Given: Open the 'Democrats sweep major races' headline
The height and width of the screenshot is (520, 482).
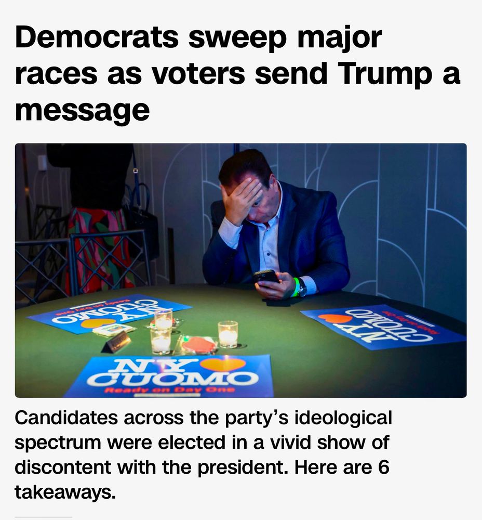Looking at the screenshot, I should (237, 73).
